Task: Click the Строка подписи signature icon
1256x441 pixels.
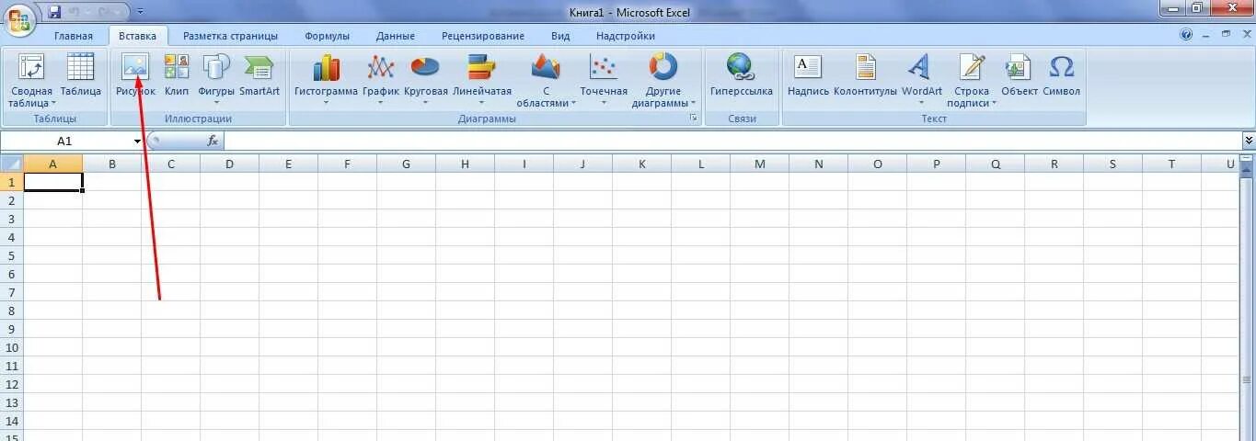Action: click(x=972, y=68)
